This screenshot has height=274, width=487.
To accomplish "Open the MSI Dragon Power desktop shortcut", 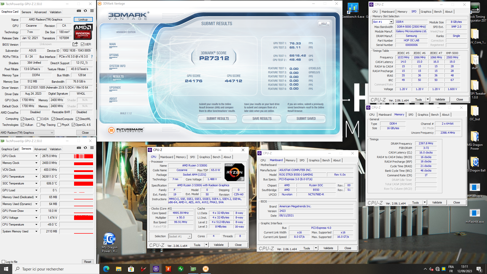I will pyautogui.click(x=110, y=243).
